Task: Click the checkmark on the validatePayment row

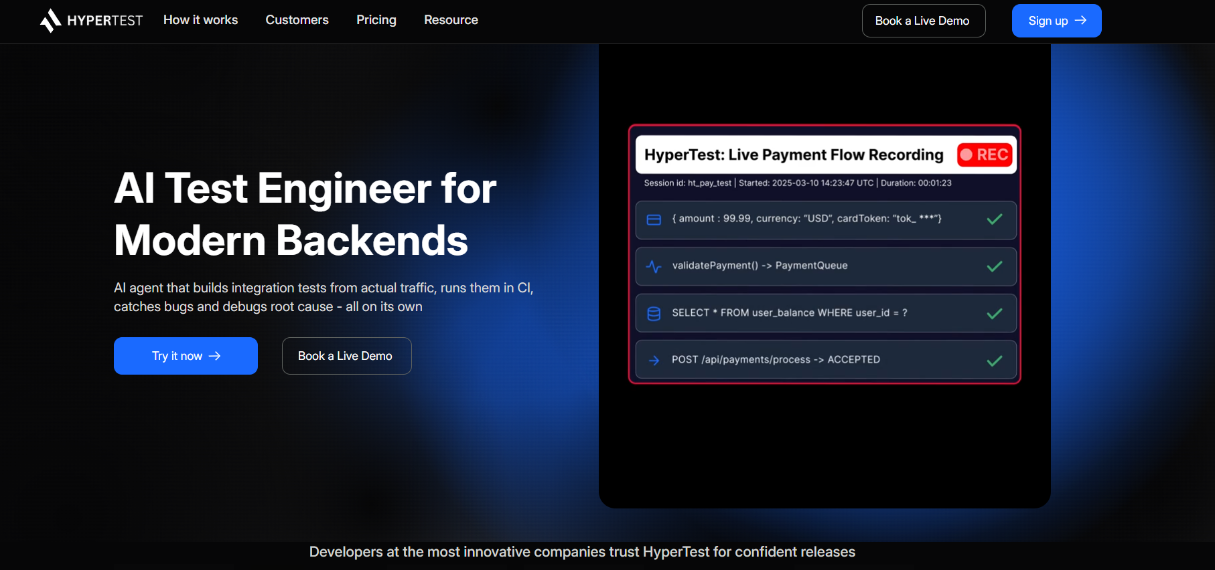Action: [995, 266]
